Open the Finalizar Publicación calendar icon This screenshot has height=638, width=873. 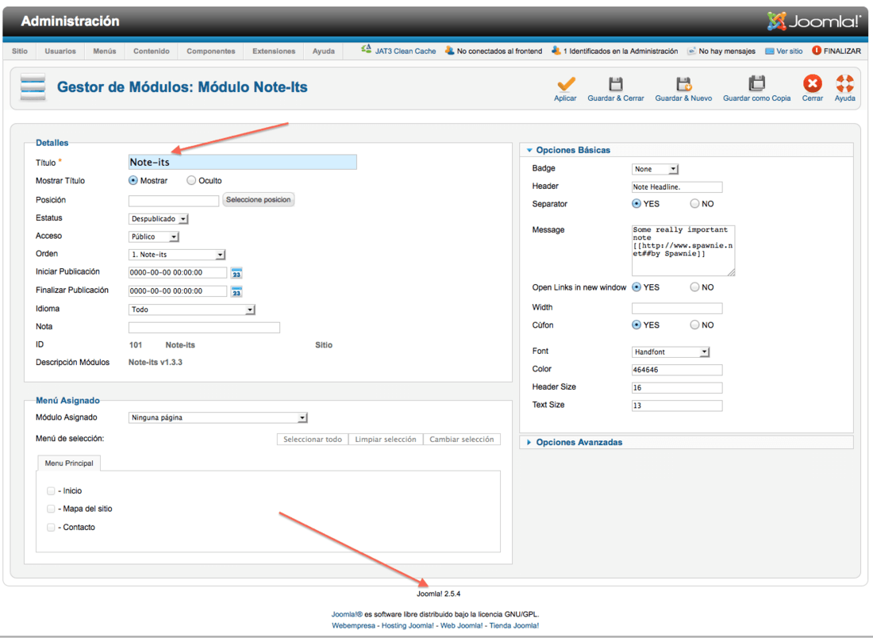[237, 292]
